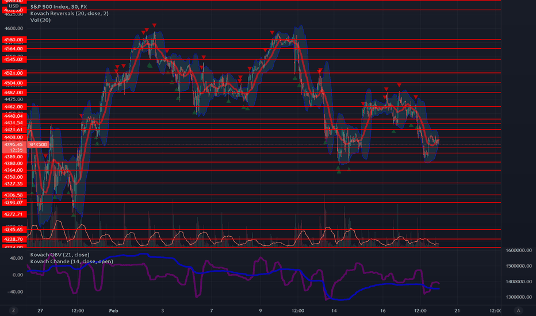Select the 4504.00 horizontal line label
This screenshot has width=536, height=316.
click(x=14, y=83)
